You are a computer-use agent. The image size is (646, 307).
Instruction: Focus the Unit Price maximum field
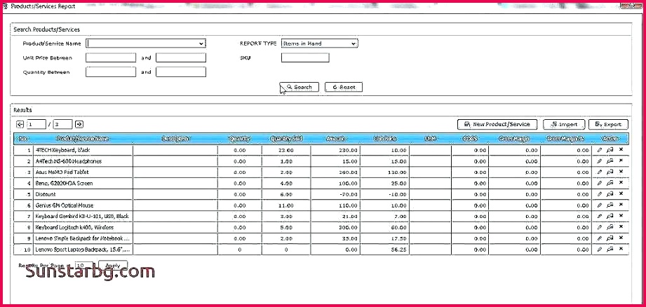click(x=181, y=57)
